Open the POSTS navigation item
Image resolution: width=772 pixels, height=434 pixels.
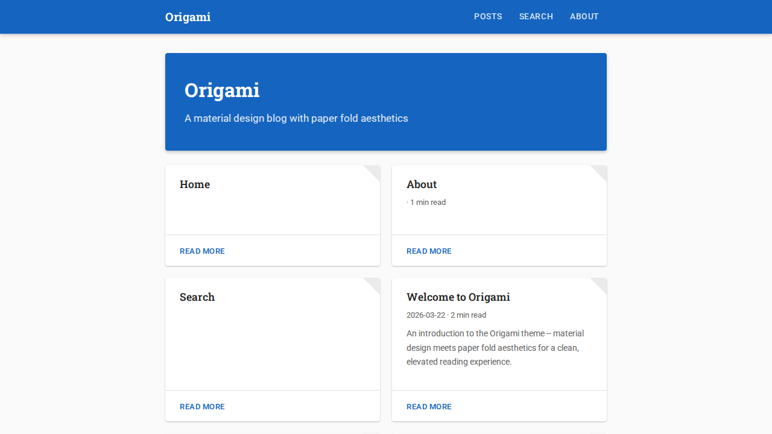point(488,16)
